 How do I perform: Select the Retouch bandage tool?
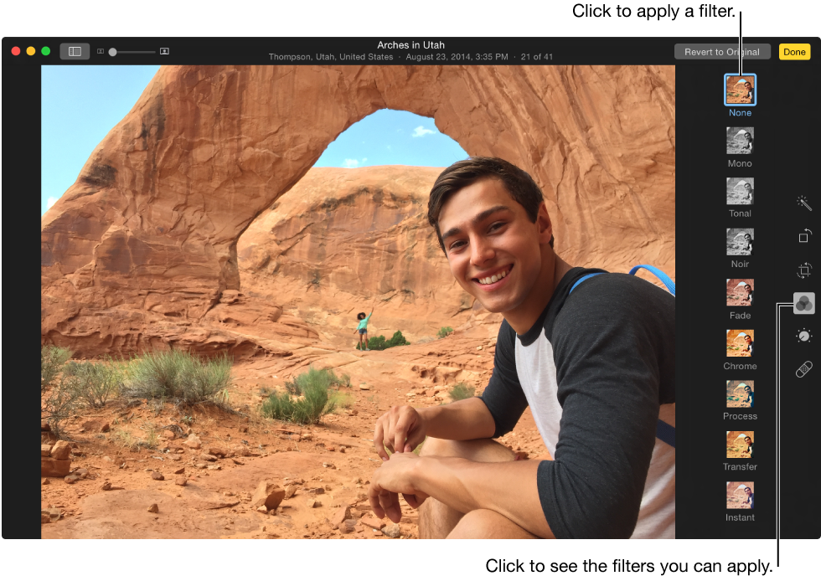tap(803, 369)
